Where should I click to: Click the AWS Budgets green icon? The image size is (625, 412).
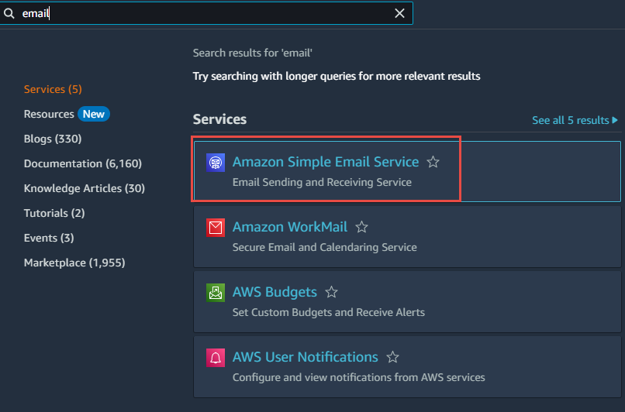coord(216,293)
